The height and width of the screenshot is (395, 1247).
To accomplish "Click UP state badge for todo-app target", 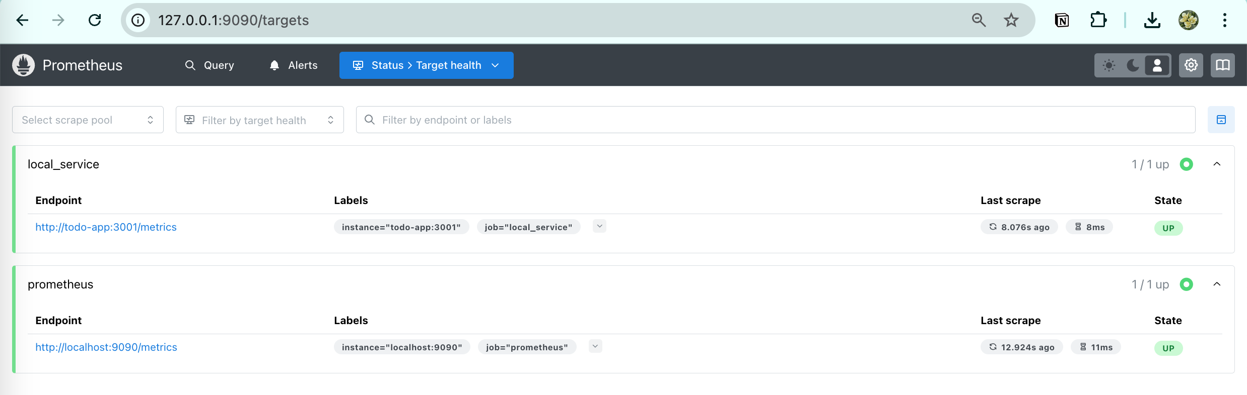I will pyautogui.click(x=1168, y=228).
